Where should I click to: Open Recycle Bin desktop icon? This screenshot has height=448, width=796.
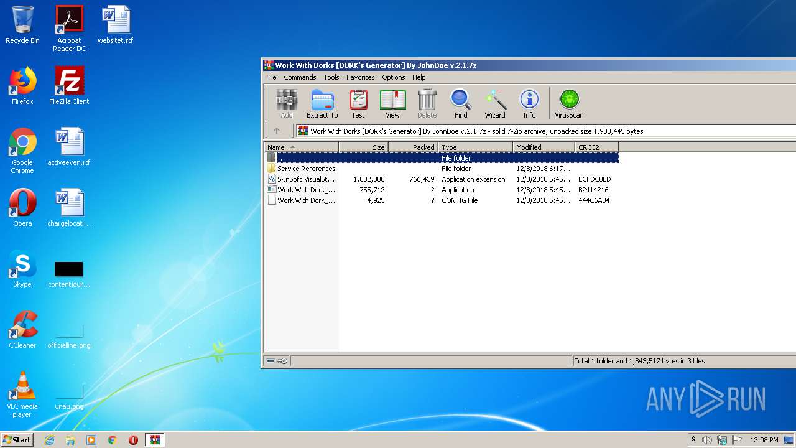tap(22, 25)
